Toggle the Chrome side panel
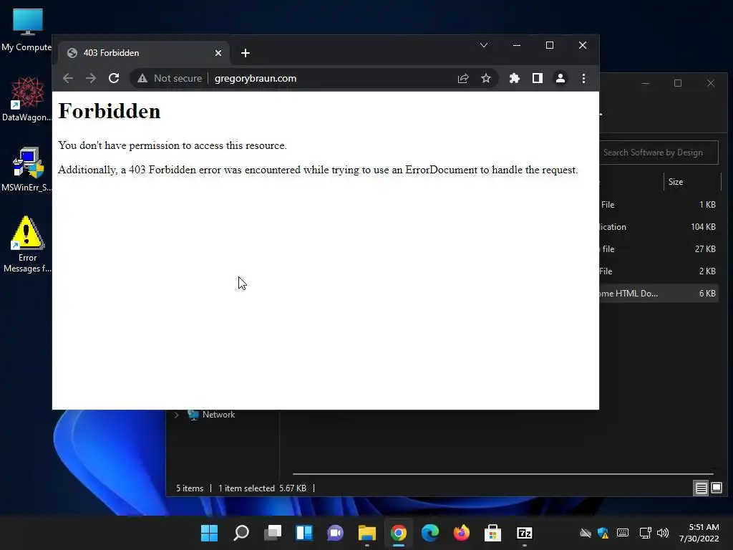 [537, 78]
